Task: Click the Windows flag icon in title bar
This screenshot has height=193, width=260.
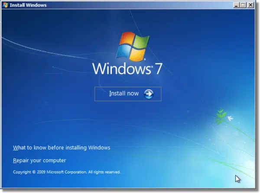Action: 5,5
